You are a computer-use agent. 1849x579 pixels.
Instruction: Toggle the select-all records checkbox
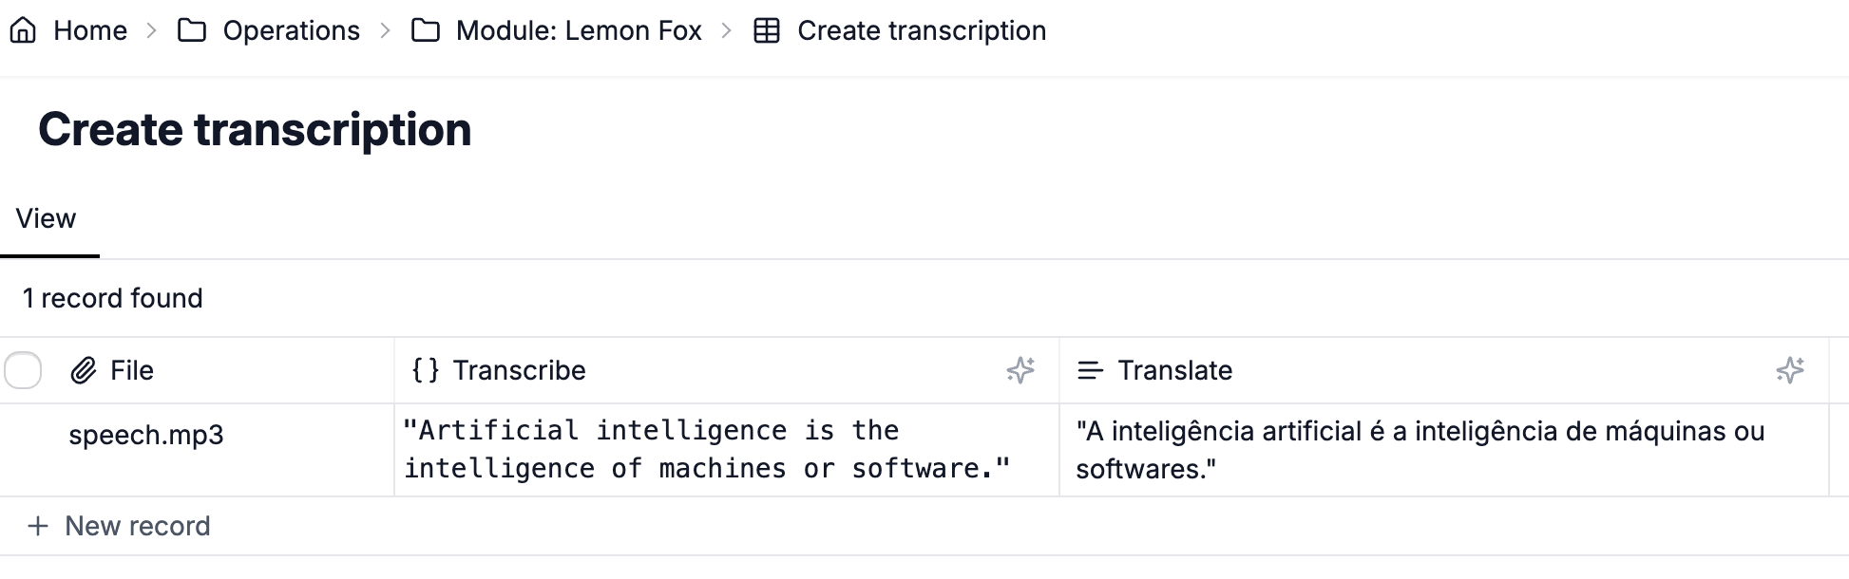(23, 370)
